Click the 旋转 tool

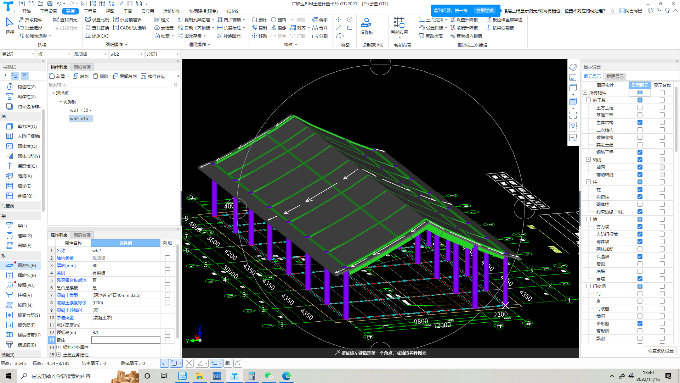coord(279,20)
